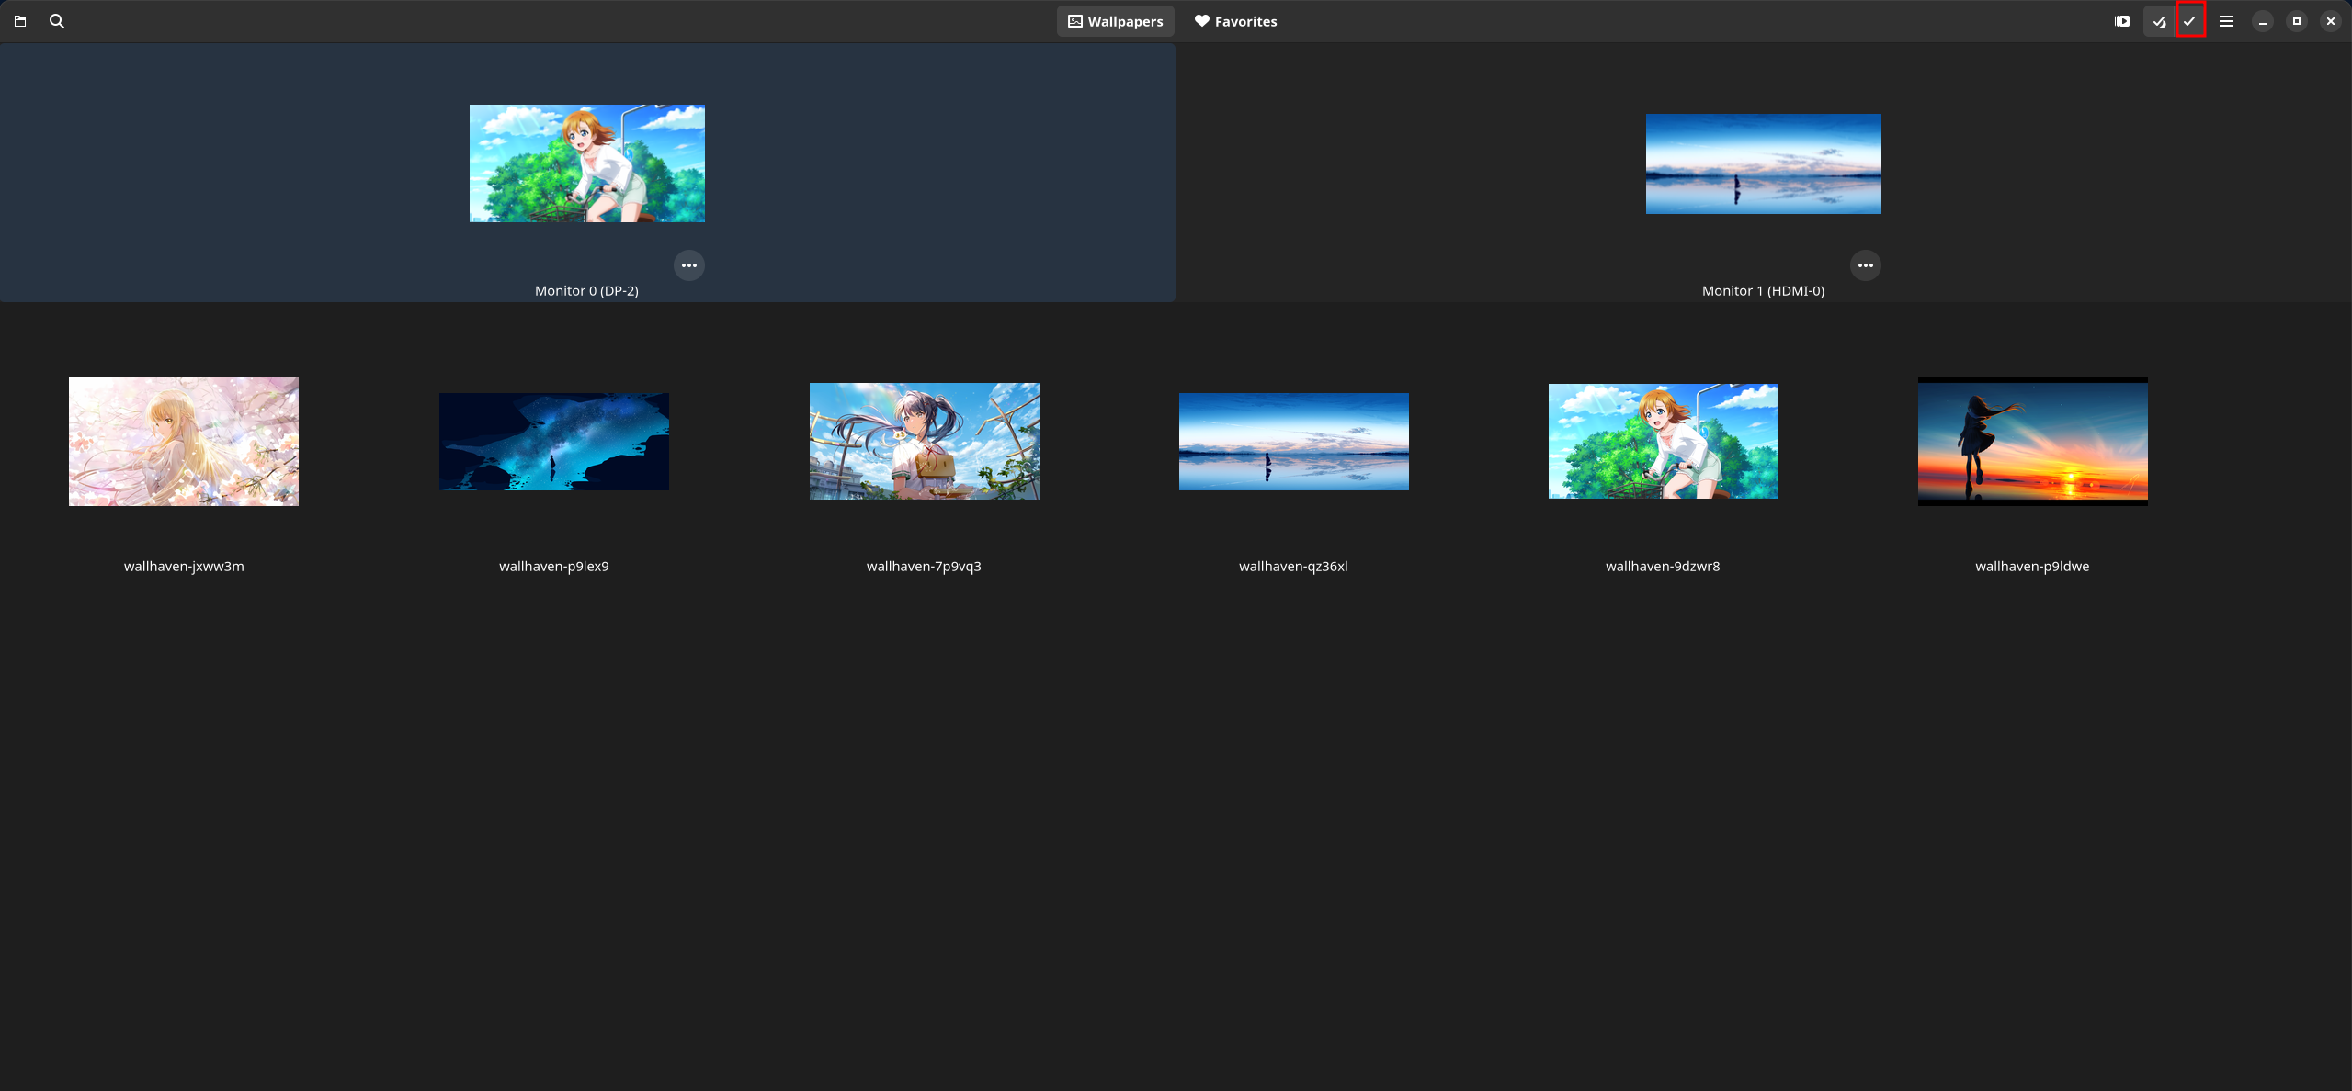Switch to the Wallpapers tab

[1115, 21]
